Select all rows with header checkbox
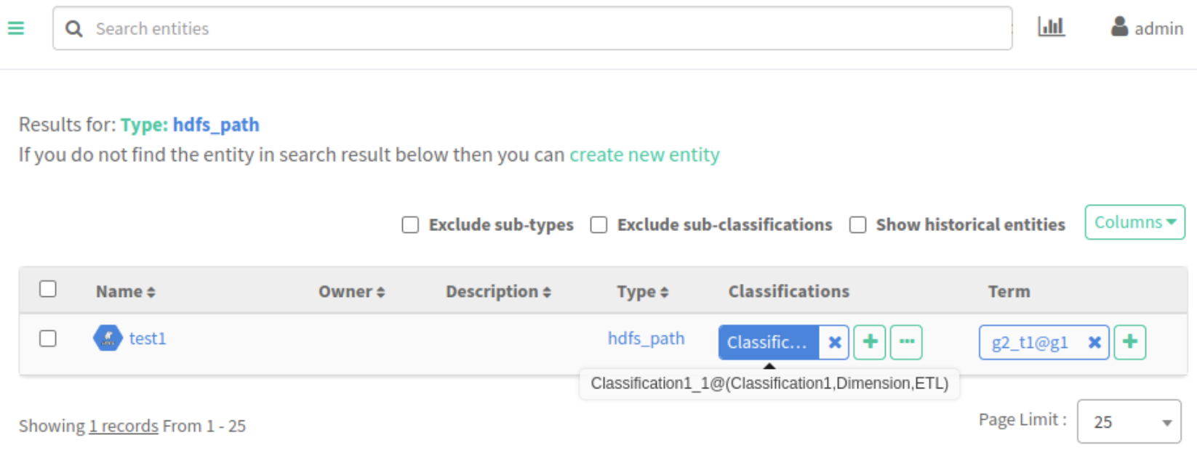Image resolution: width=1197 pixels, height=456 pixels. [x=48, y=289]
